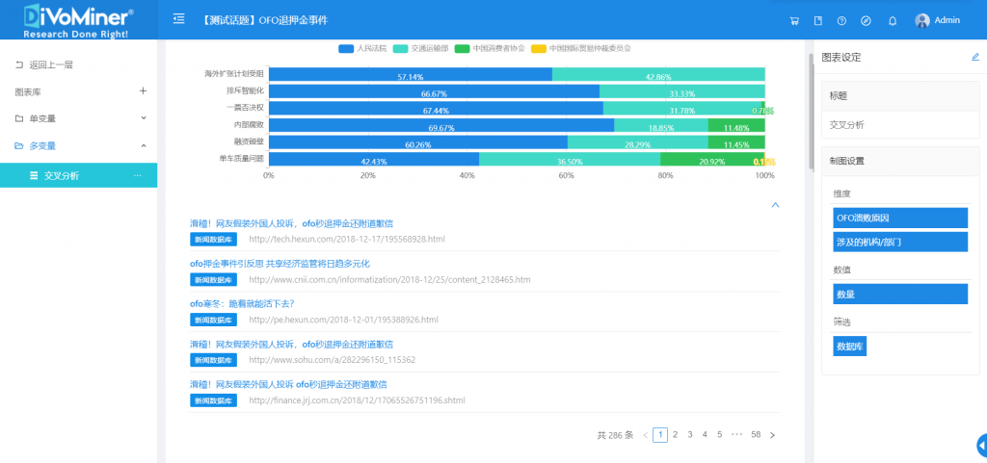Select the 数据库 filter tag
The height and width of the screenshot is (463, 987).
point(849,347)
